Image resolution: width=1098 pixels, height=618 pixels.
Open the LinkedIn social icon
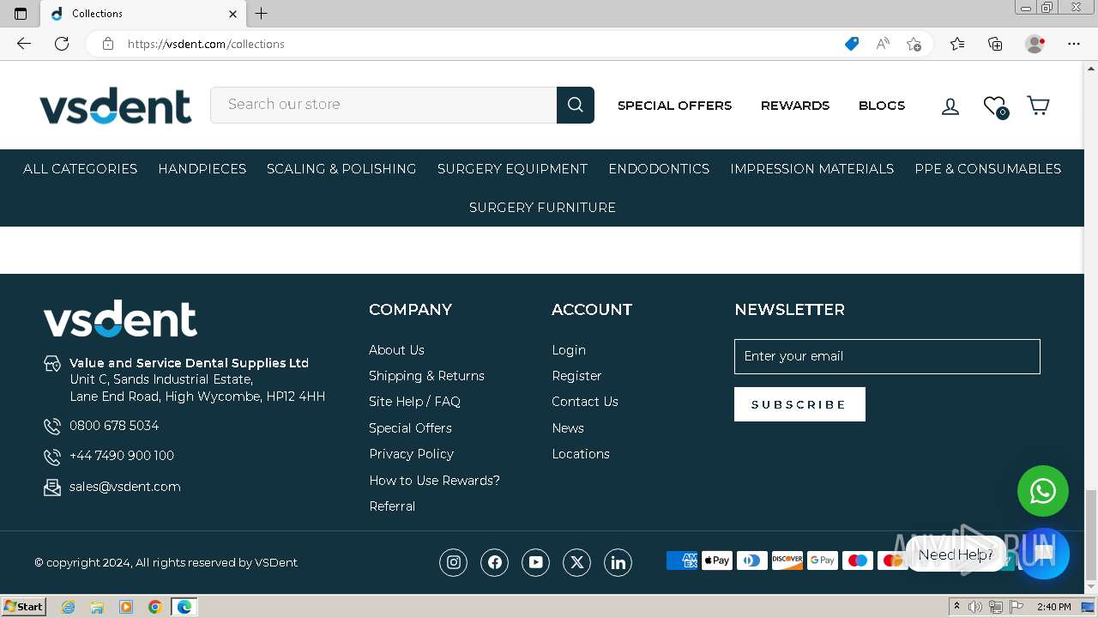tap(618, 562)
